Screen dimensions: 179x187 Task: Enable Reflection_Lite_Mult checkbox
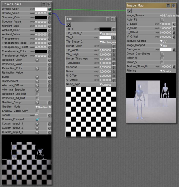pyautogui.click(x=37, y=94)
